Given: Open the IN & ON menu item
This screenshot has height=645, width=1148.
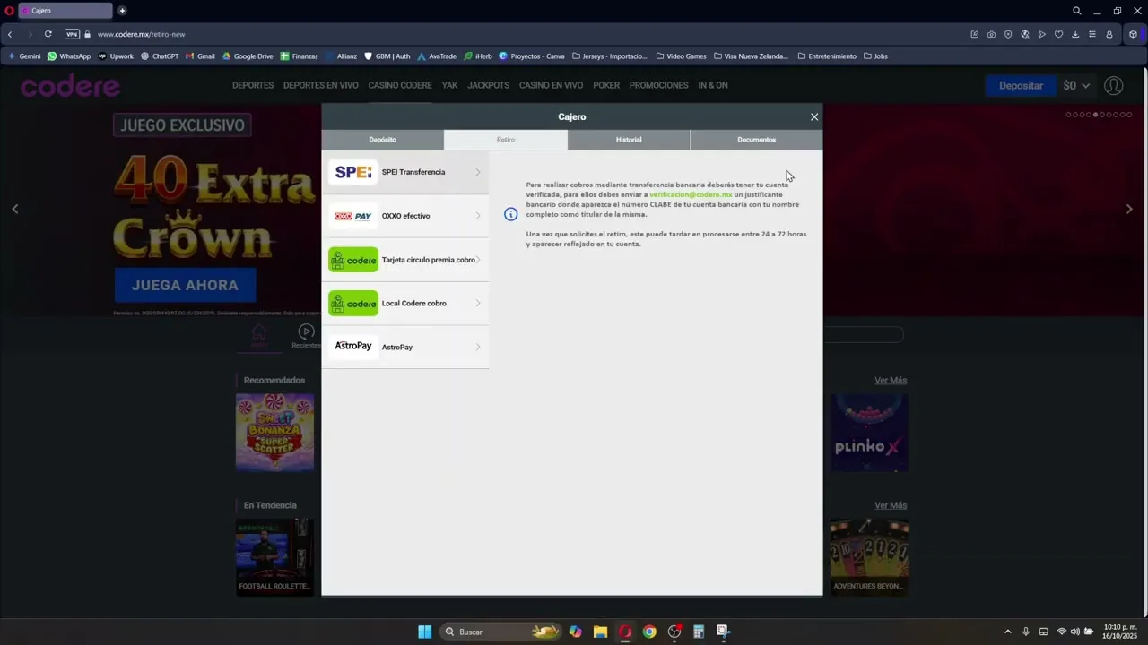Looking at the screenshot, I should (x=713, y=86).
